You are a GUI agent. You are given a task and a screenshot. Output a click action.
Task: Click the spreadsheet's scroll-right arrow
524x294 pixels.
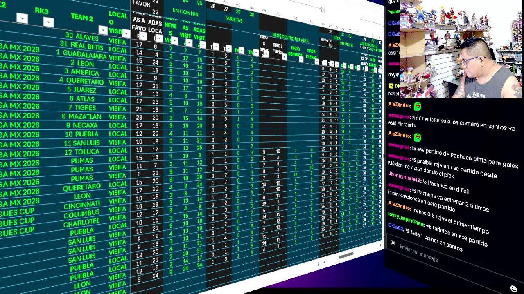click(381, 245)
